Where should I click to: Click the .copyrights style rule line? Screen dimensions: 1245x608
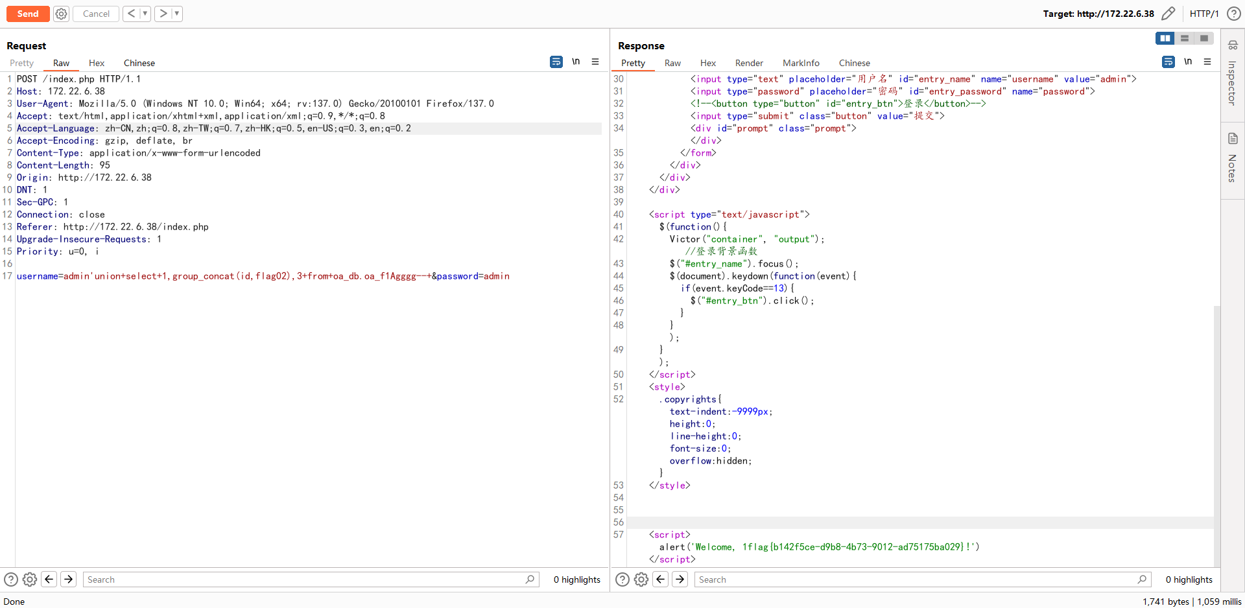pos(690,399)
